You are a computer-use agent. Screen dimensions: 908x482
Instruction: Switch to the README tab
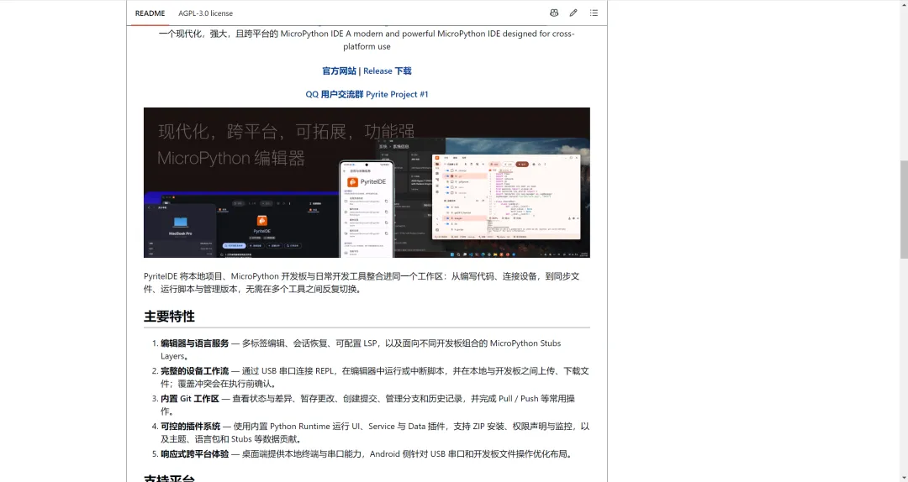[x=150, y=13]
